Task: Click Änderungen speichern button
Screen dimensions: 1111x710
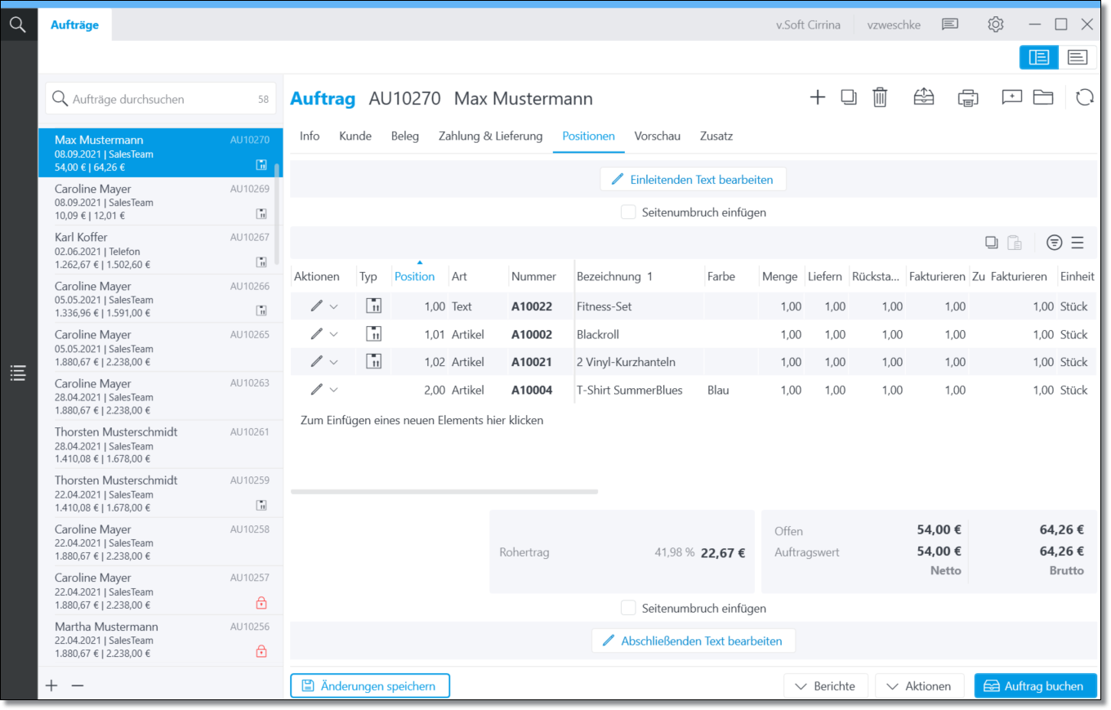Action: point(370,686)
